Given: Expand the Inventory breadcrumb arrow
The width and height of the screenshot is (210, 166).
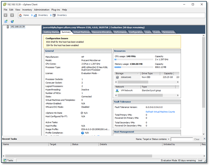Looking at the screenshot, I should coord(51,15).
